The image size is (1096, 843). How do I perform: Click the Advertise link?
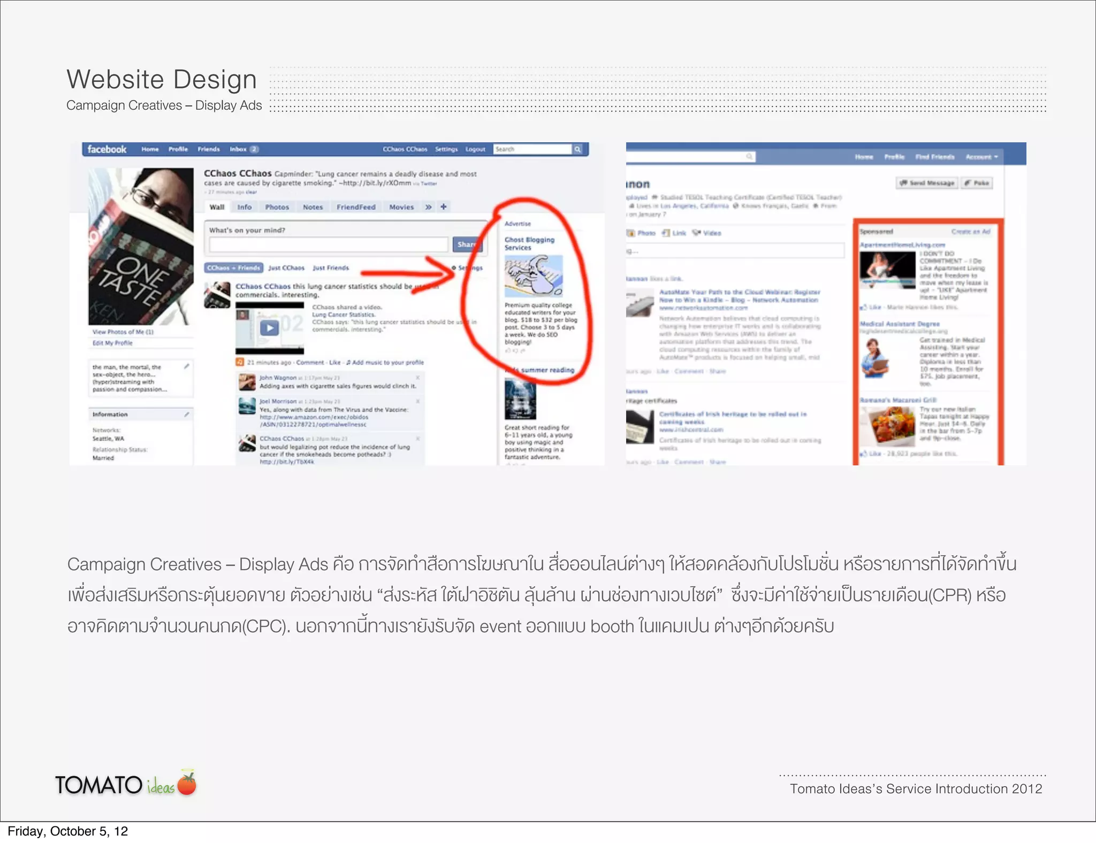point(517,224)
